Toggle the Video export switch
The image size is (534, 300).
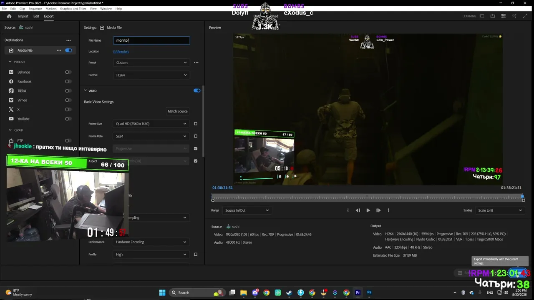(197, 90)
